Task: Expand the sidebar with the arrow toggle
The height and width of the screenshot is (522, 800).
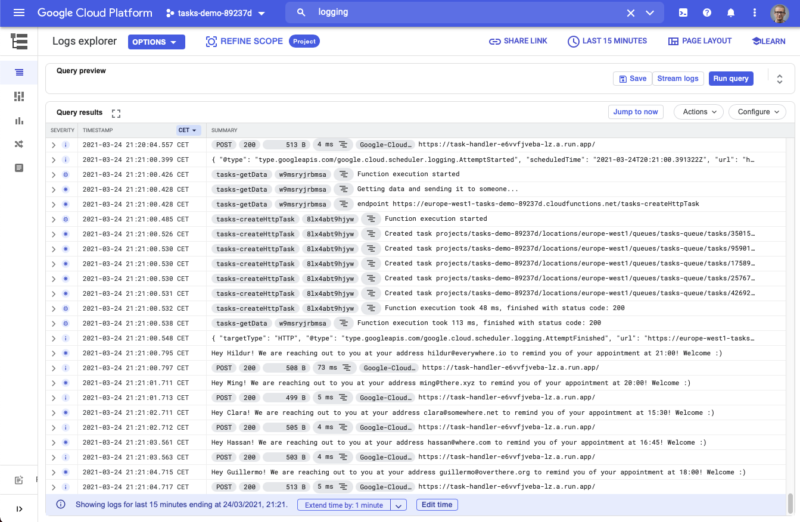Action: tap(19, 509)
